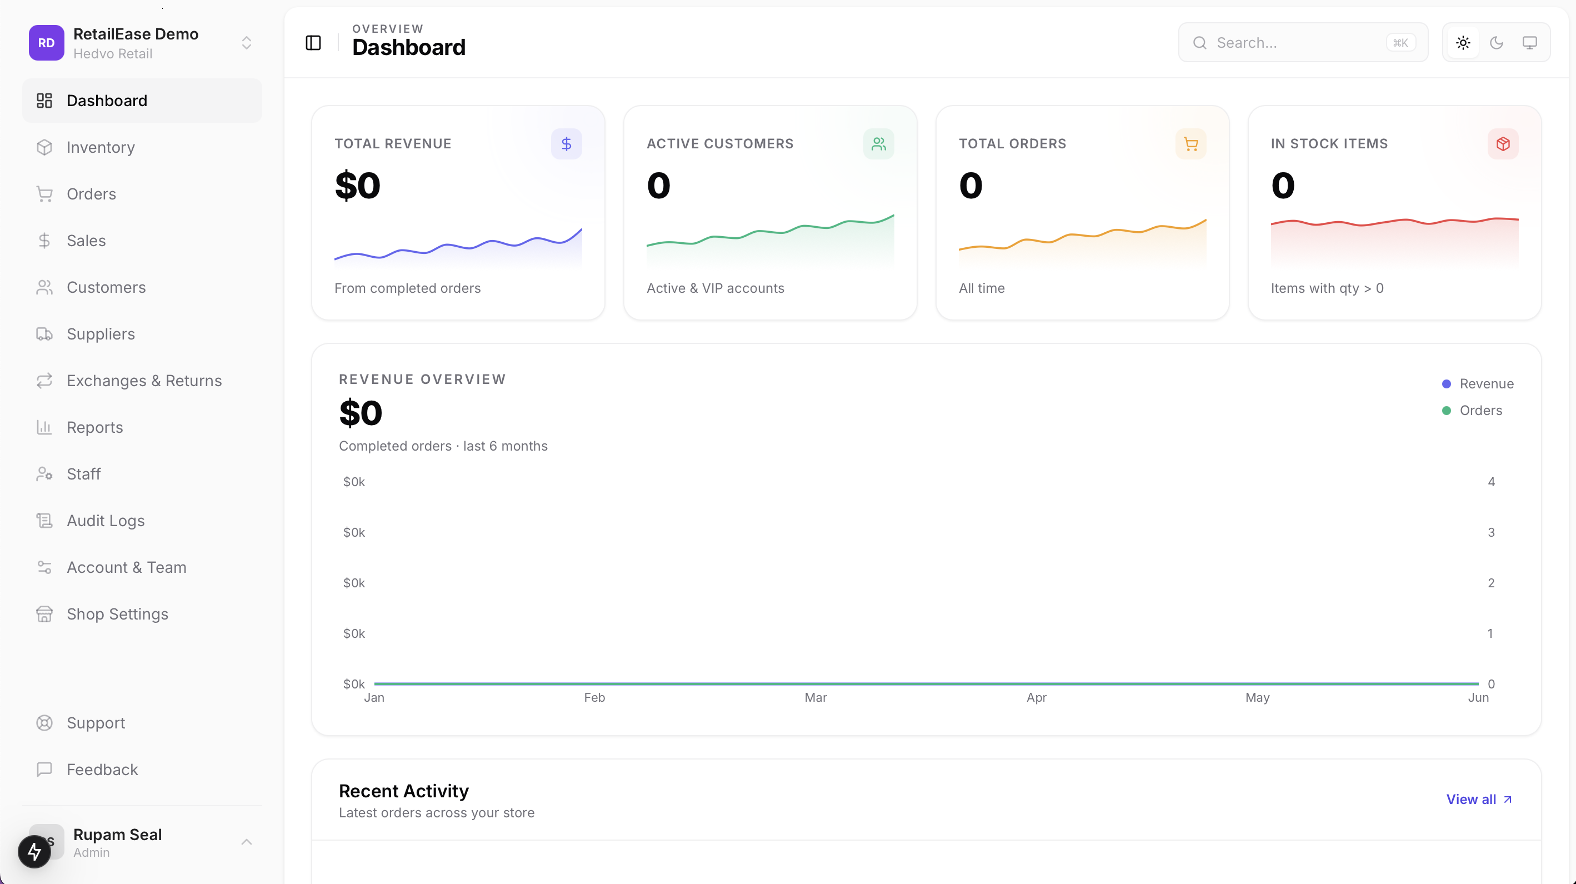1576x884 pixels.
Task: Click 'Completed orders · last 6 months' text
Action: [443, 446]
